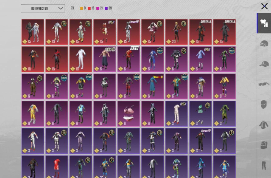Viewport: 271px width, 178px height.
Task: Select the pink bikini outfit
Action: point(129,114)
